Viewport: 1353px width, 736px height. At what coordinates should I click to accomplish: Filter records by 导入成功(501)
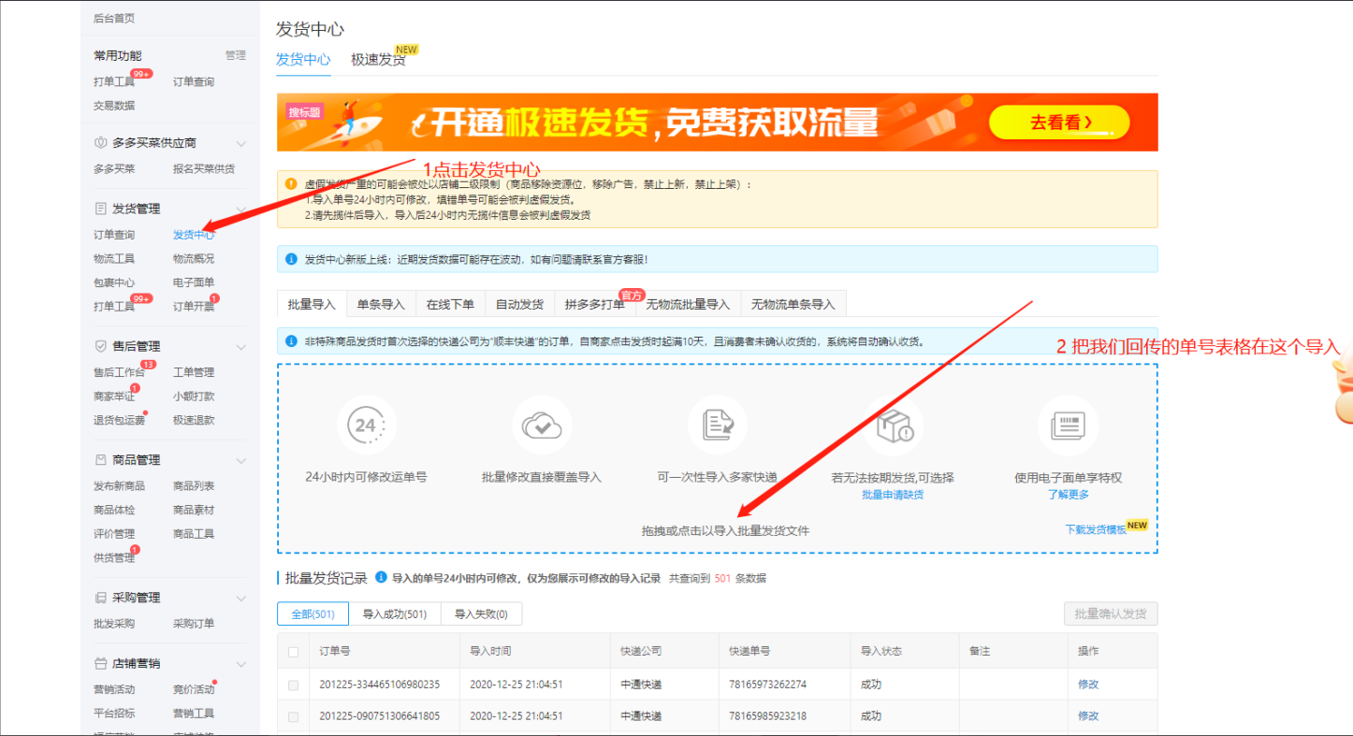[395, 614]
